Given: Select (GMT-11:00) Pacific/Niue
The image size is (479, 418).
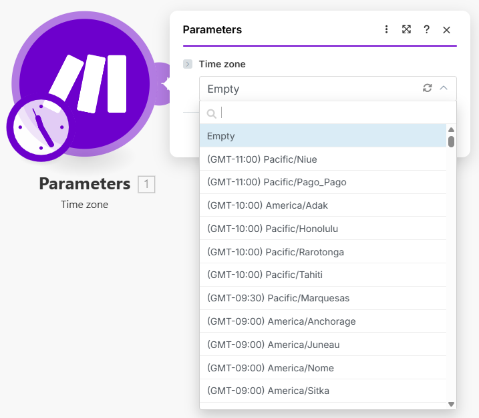Looking at the screenshot, I should point(323,159).
